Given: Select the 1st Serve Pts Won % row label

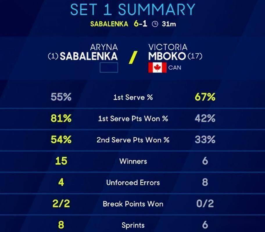Looking at the screenshot, I should pos(133,119).
